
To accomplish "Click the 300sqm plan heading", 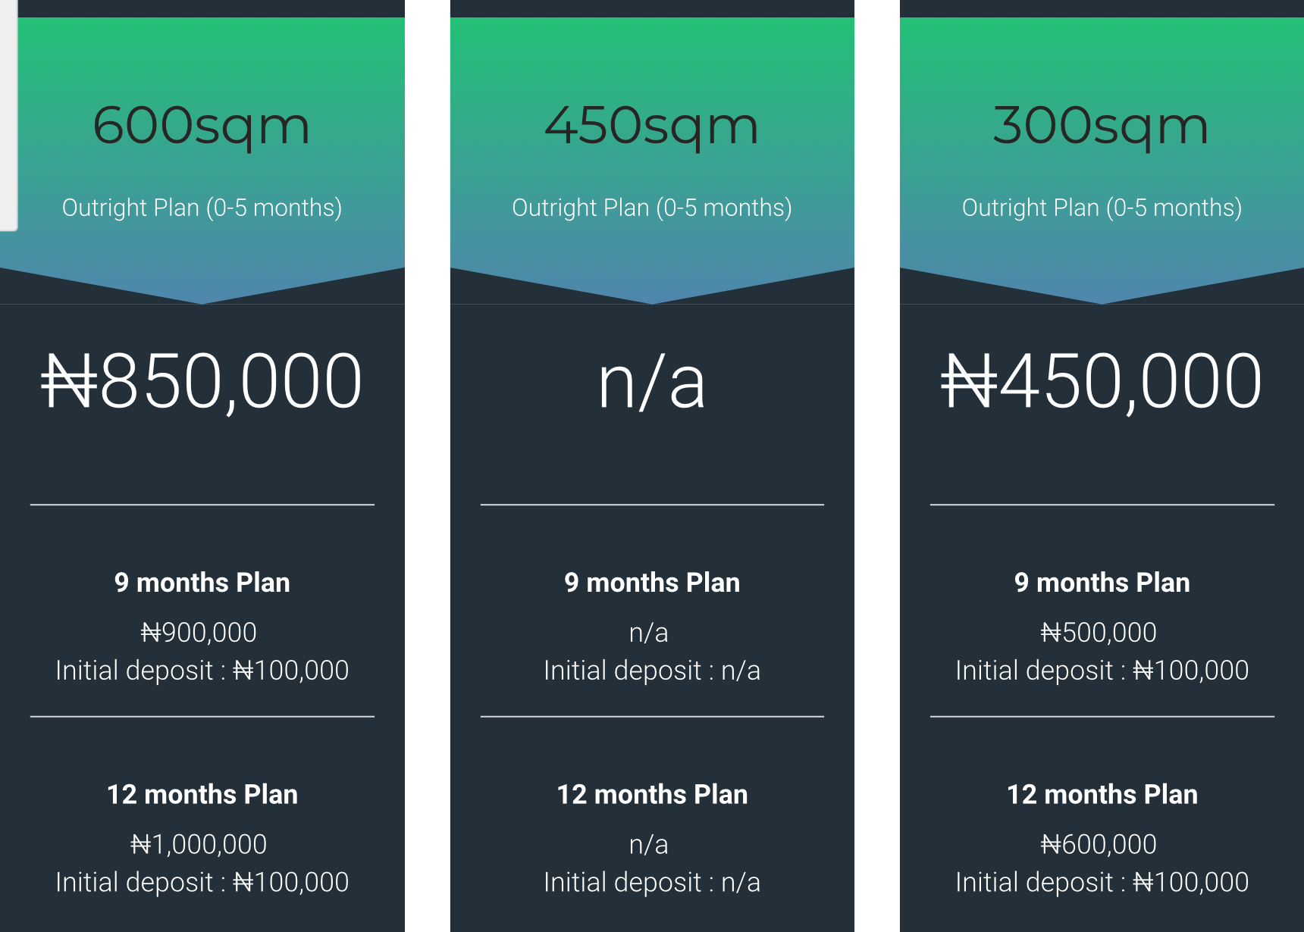I will tap(1102, 126).
